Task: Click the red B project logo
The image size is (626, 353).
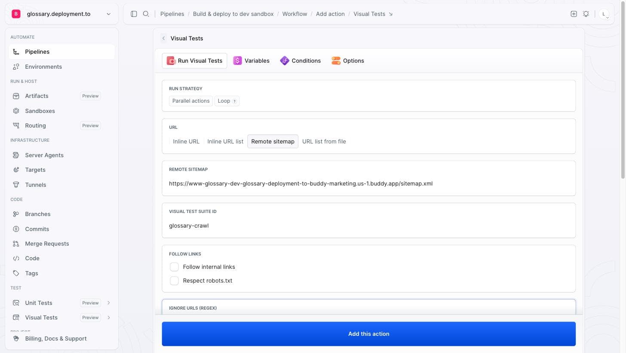Action: click(x=16, y=14)
